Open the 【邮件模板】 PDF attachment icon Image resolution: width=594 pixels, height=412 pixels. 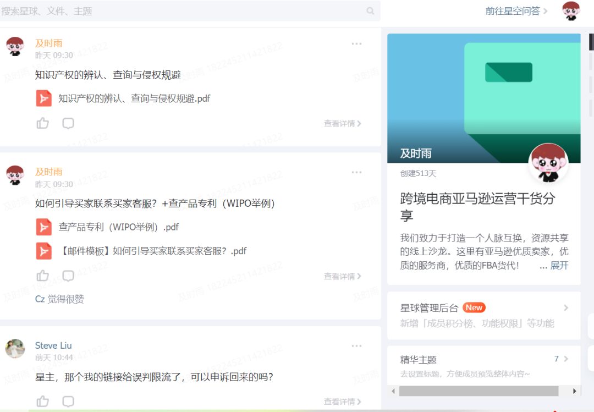point(44,251)
